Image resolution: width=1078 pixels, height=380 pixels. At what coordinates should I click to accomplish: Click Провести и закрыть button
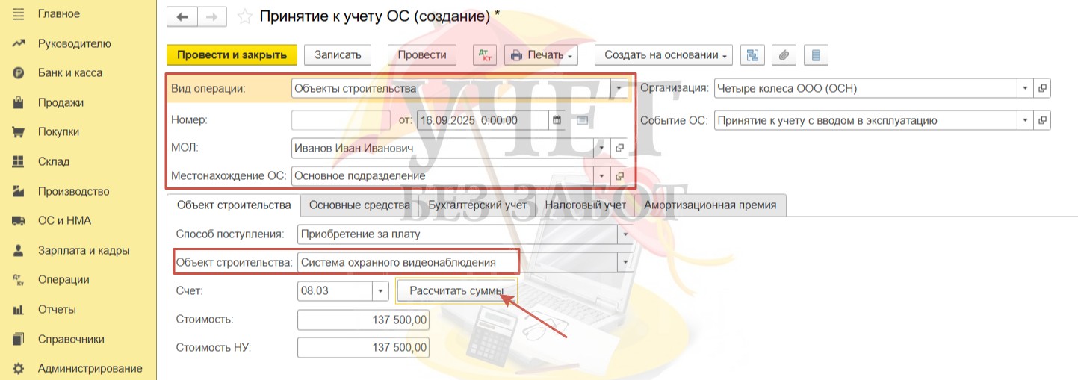(232, 55)
